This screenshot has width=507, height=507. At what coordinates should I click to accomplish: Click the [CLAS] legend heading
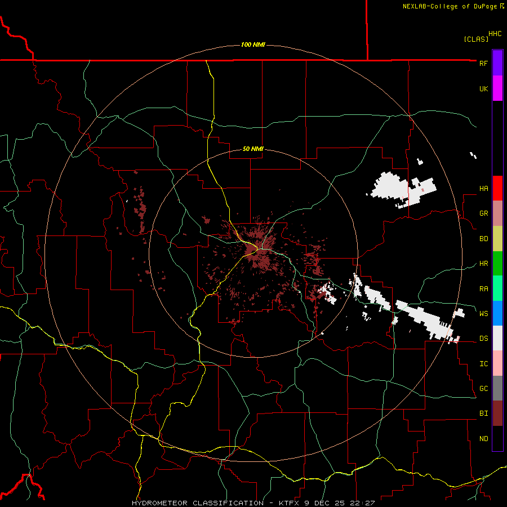[476, 39]
